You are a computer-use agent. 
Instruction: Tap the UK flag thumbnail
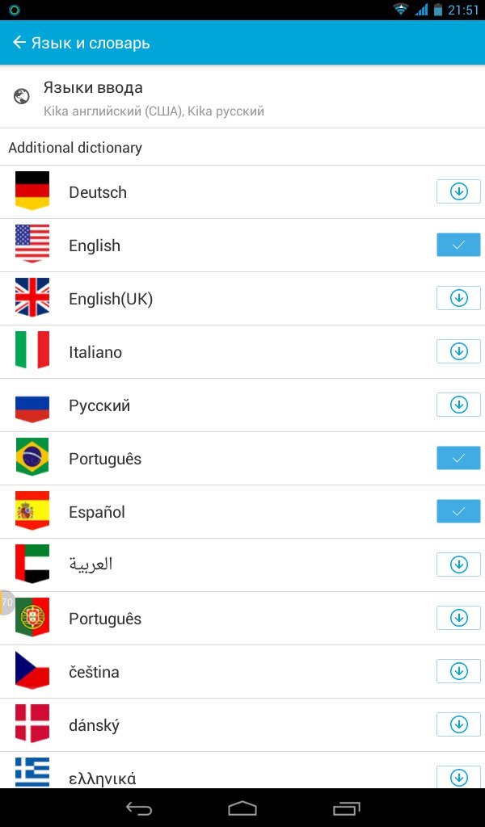click(32, 298)
